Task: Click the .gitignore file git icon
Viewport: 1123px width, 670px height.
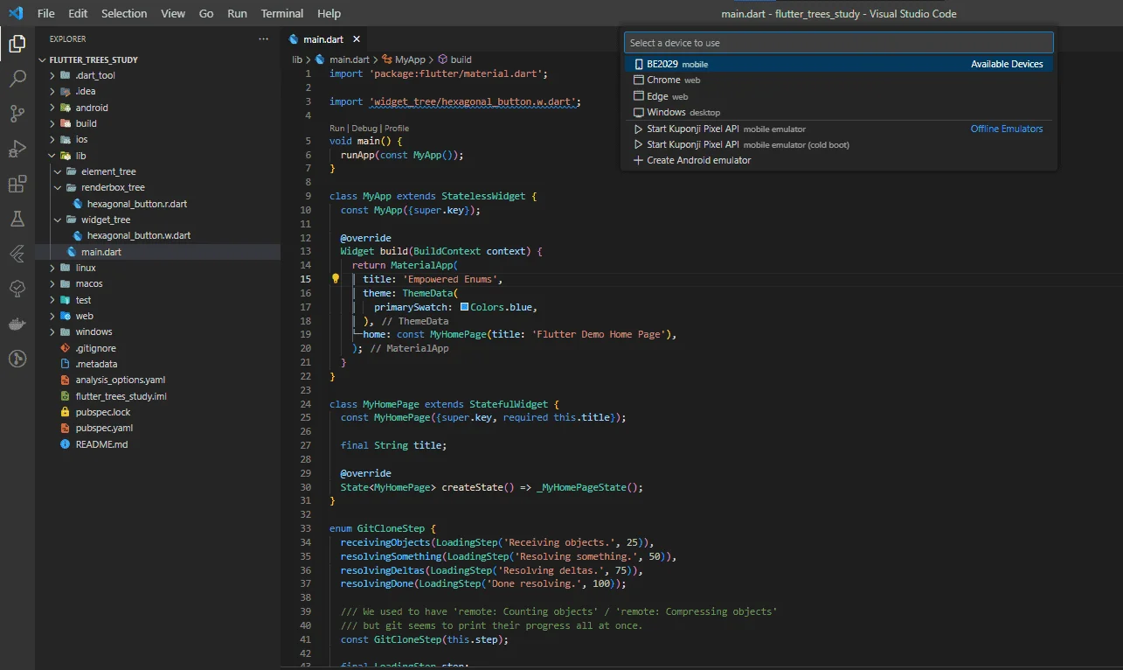Action: (65, 348)
